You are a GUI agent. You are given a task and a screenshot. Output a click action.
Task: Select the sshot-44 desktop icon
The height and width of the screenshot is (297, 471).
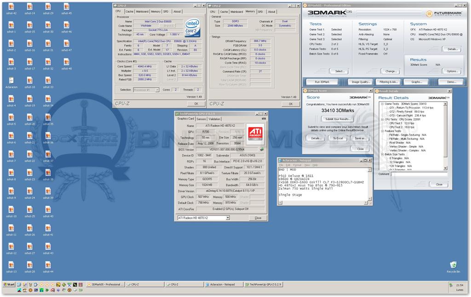(48, 267)
